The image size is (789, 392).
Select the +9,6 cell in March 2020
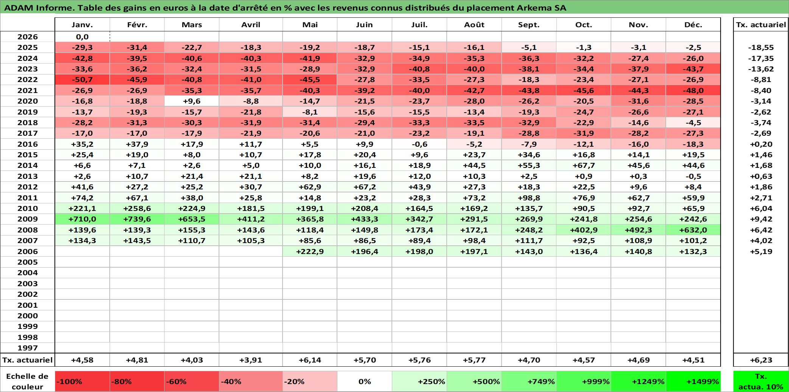(192, 101)
